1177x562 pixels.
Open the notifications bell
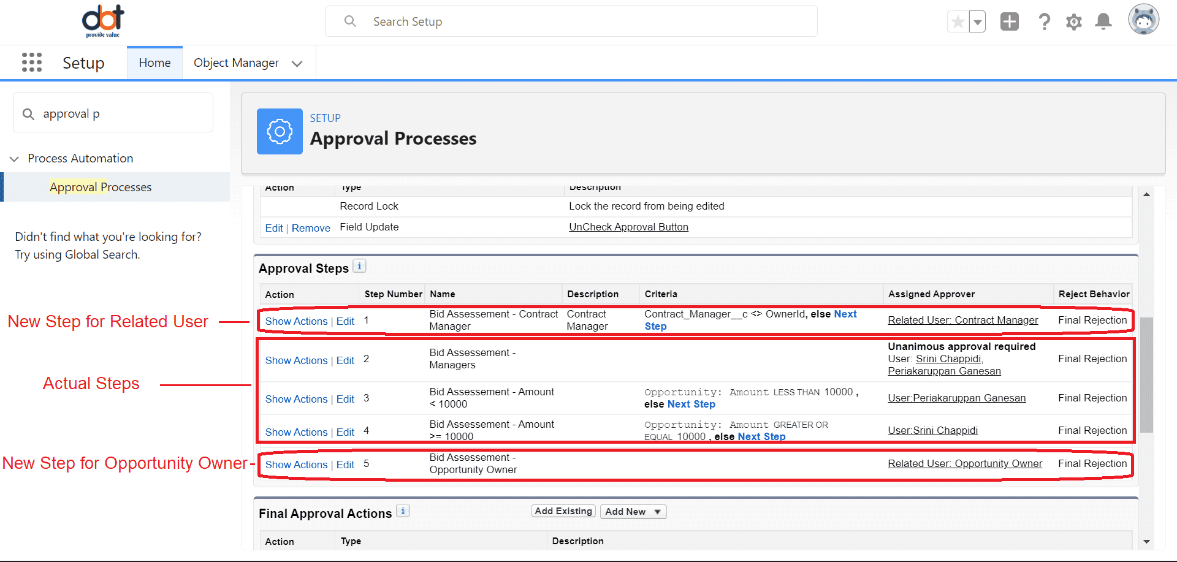pos(1103,22)
